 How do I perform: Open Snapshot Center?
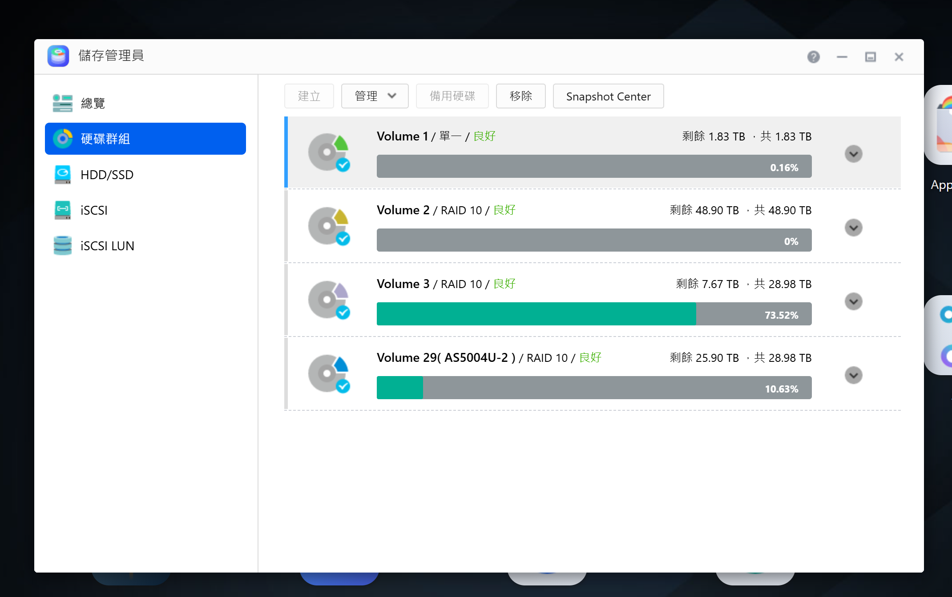(609, 96)
